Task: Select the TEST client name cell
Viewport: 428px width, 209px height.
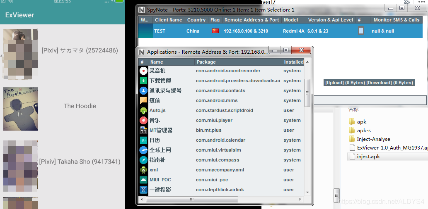Action: (x=160, y=31)
